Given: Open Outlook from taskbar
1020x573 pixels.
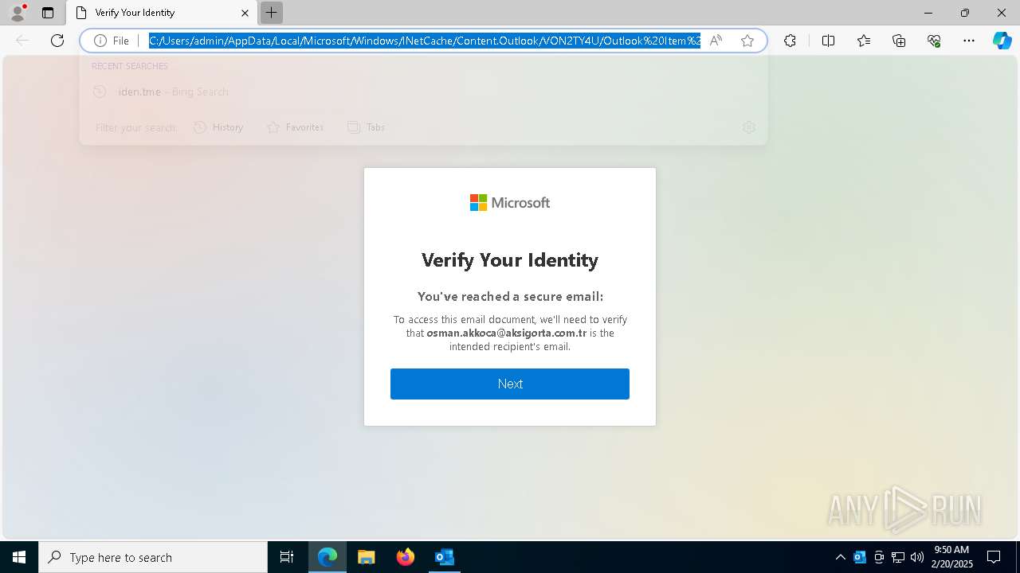Looking at the screenshot, I should click(444, 557).
